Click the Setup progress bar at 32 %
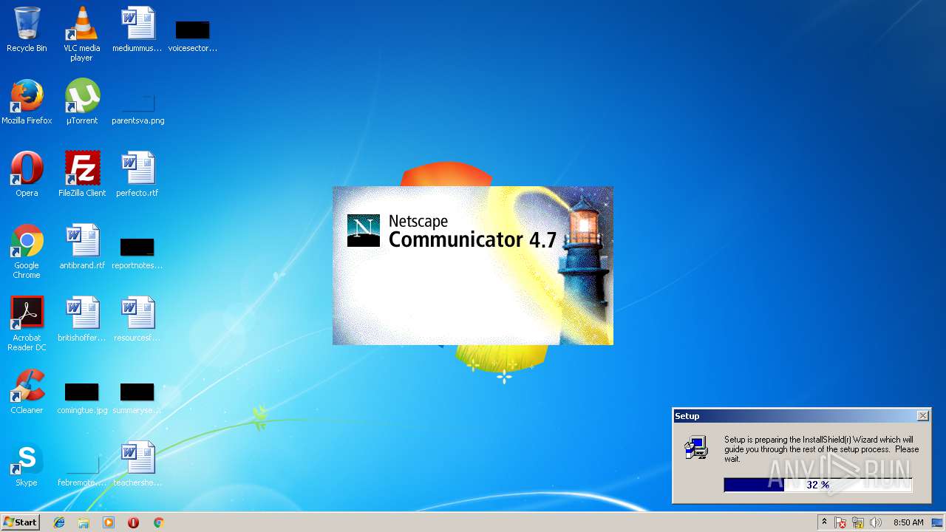The image size is (946, 532). click(x=818, y=485)
